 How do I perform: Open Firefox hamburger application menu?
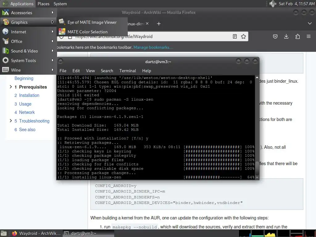tap(309, 36)
